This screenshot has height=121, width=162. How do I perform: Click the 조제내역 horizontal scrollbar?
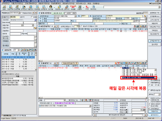point(93,97)
